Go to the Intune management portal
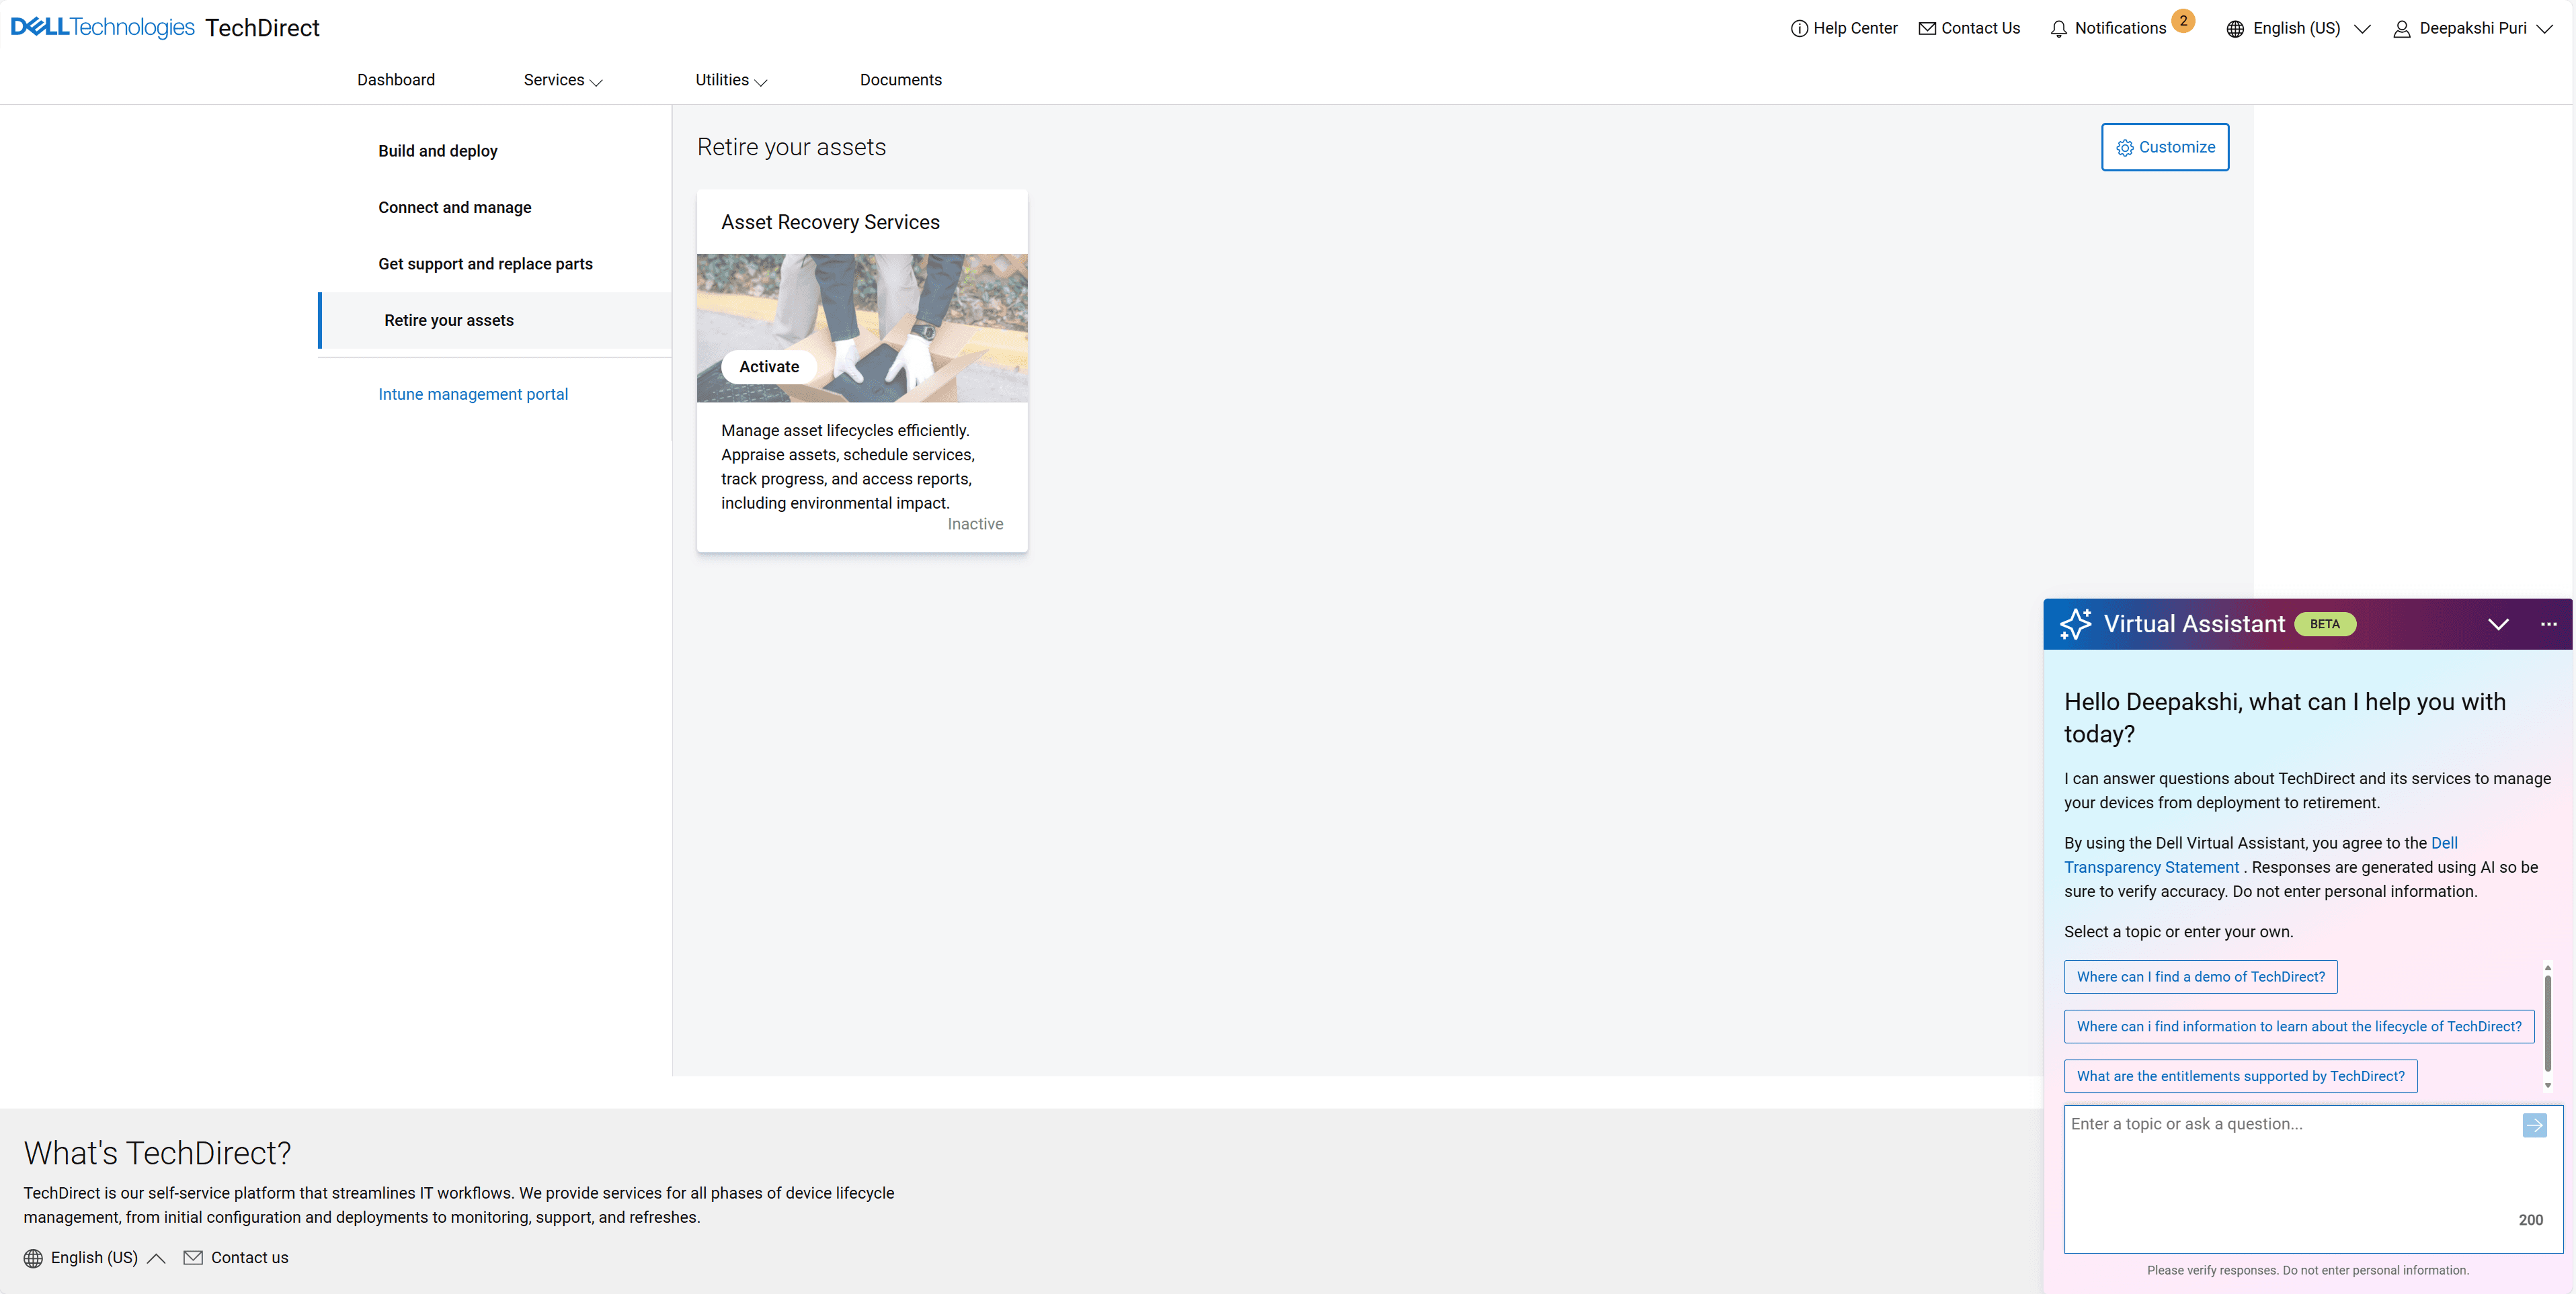 (x=473, y=394)
